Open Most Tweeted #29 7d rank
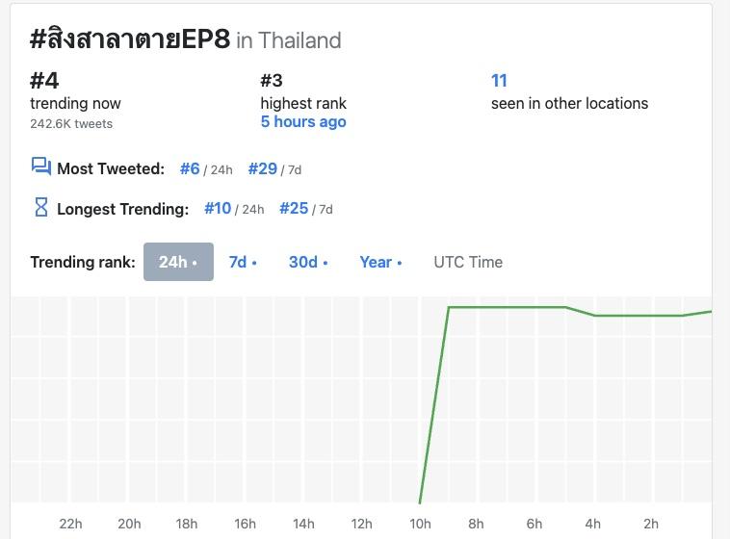Screen dimensions: 730x539 [263, 168]
